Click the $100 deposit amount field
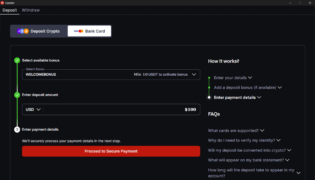The height and width of the screenshot is (180, 315). (121, 110)
